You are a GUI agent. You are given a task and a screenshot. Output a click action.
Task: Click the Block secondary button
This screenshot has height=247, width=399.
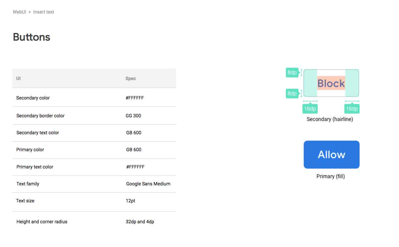point(331,83)
